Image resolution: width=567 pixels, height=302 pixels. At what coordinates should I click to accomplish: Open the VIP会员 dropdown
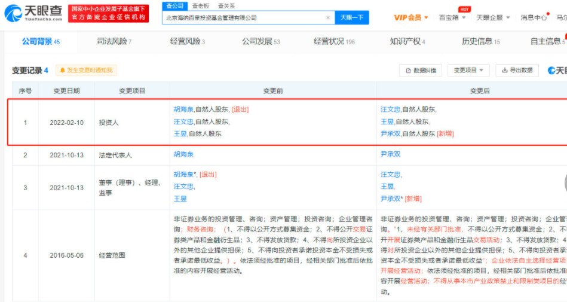[x=411, y=17]
